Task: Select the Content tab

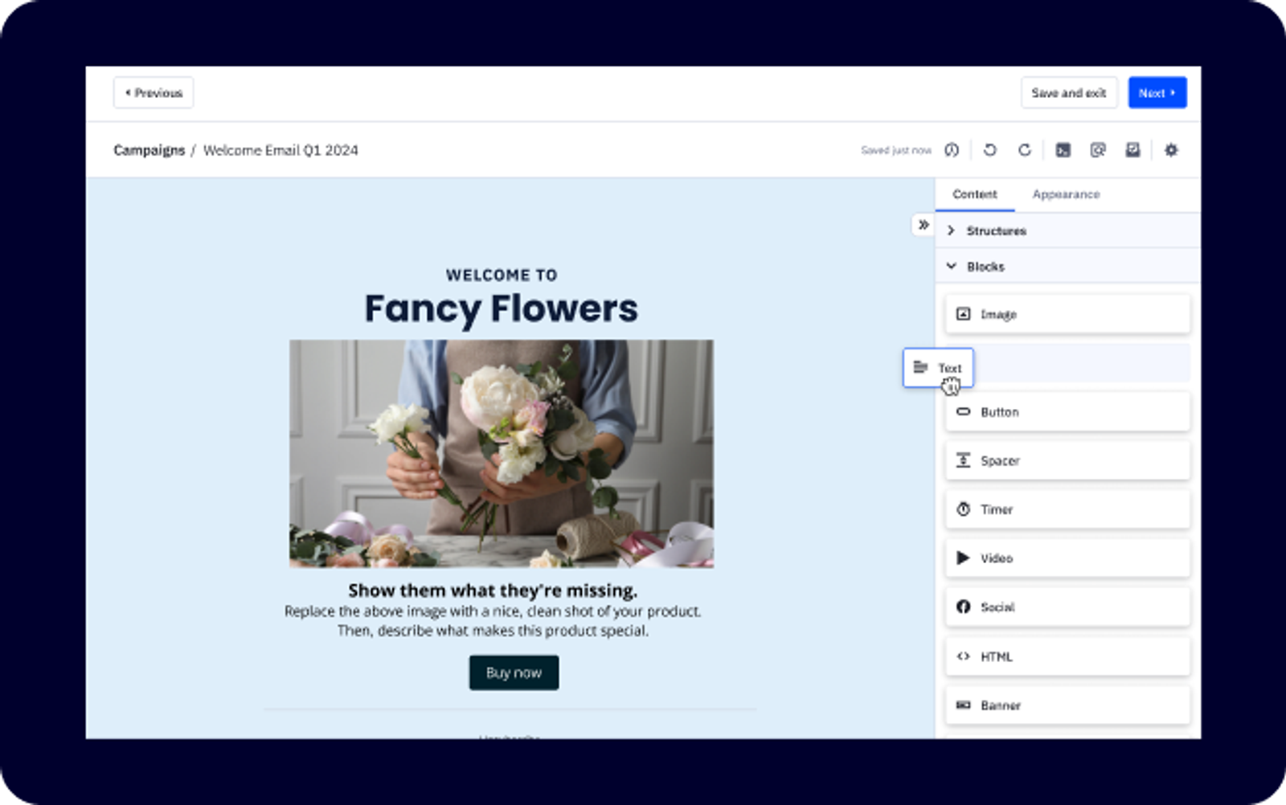Action: [974, 194]
